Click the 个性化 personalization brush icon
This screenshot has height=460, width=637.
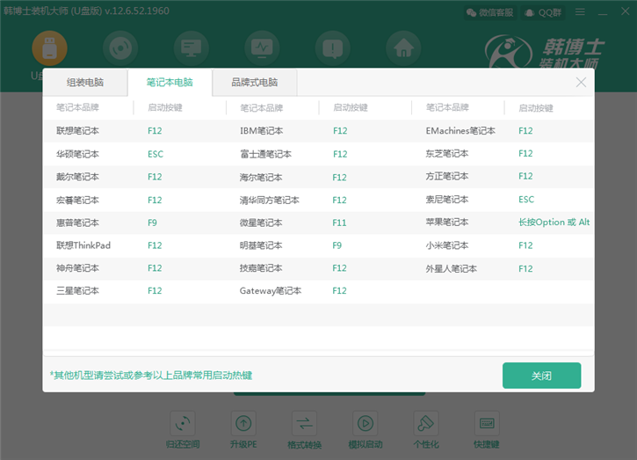tap(426, 424)
